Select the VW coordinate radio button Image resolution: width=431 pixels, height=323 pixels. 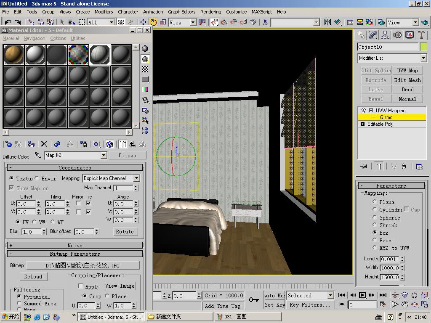35,222
